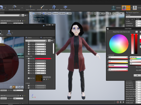
Task: Open the Character viewport menu
Action: coord(55,13)
